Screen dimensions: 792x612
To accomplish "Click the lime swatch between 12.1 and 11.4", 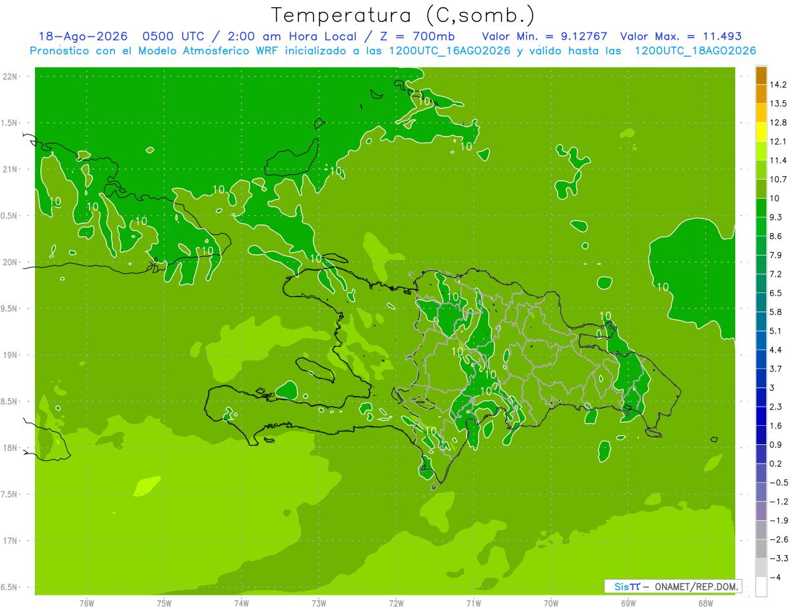I will pyautogui.click(x=761, y=151).
